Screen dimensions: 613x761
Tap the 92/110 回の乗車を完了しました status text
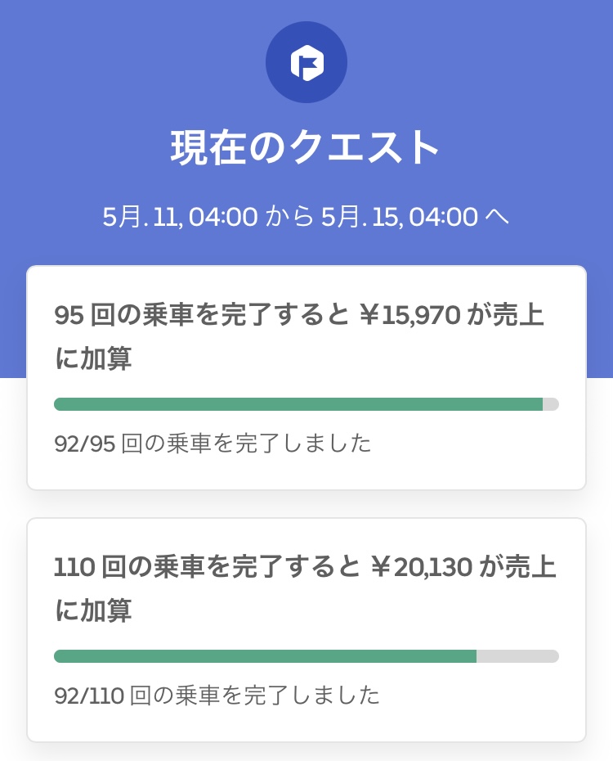(217, 696)
